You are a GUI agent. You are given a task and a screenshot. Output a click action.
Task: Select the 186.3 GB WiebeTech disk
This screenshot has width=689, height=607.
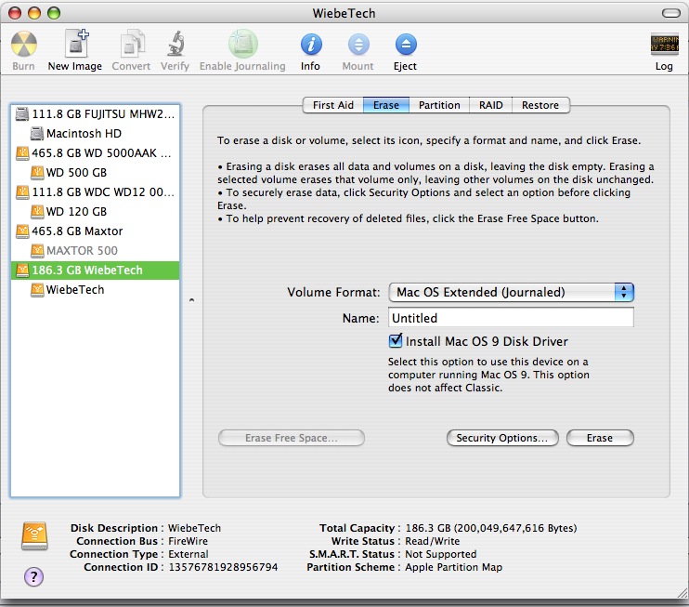click(95, 271)
